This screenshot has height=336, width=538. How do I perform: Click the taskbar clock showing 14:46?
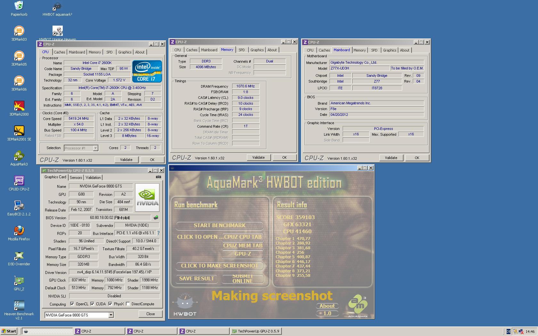tap(530, 332)
